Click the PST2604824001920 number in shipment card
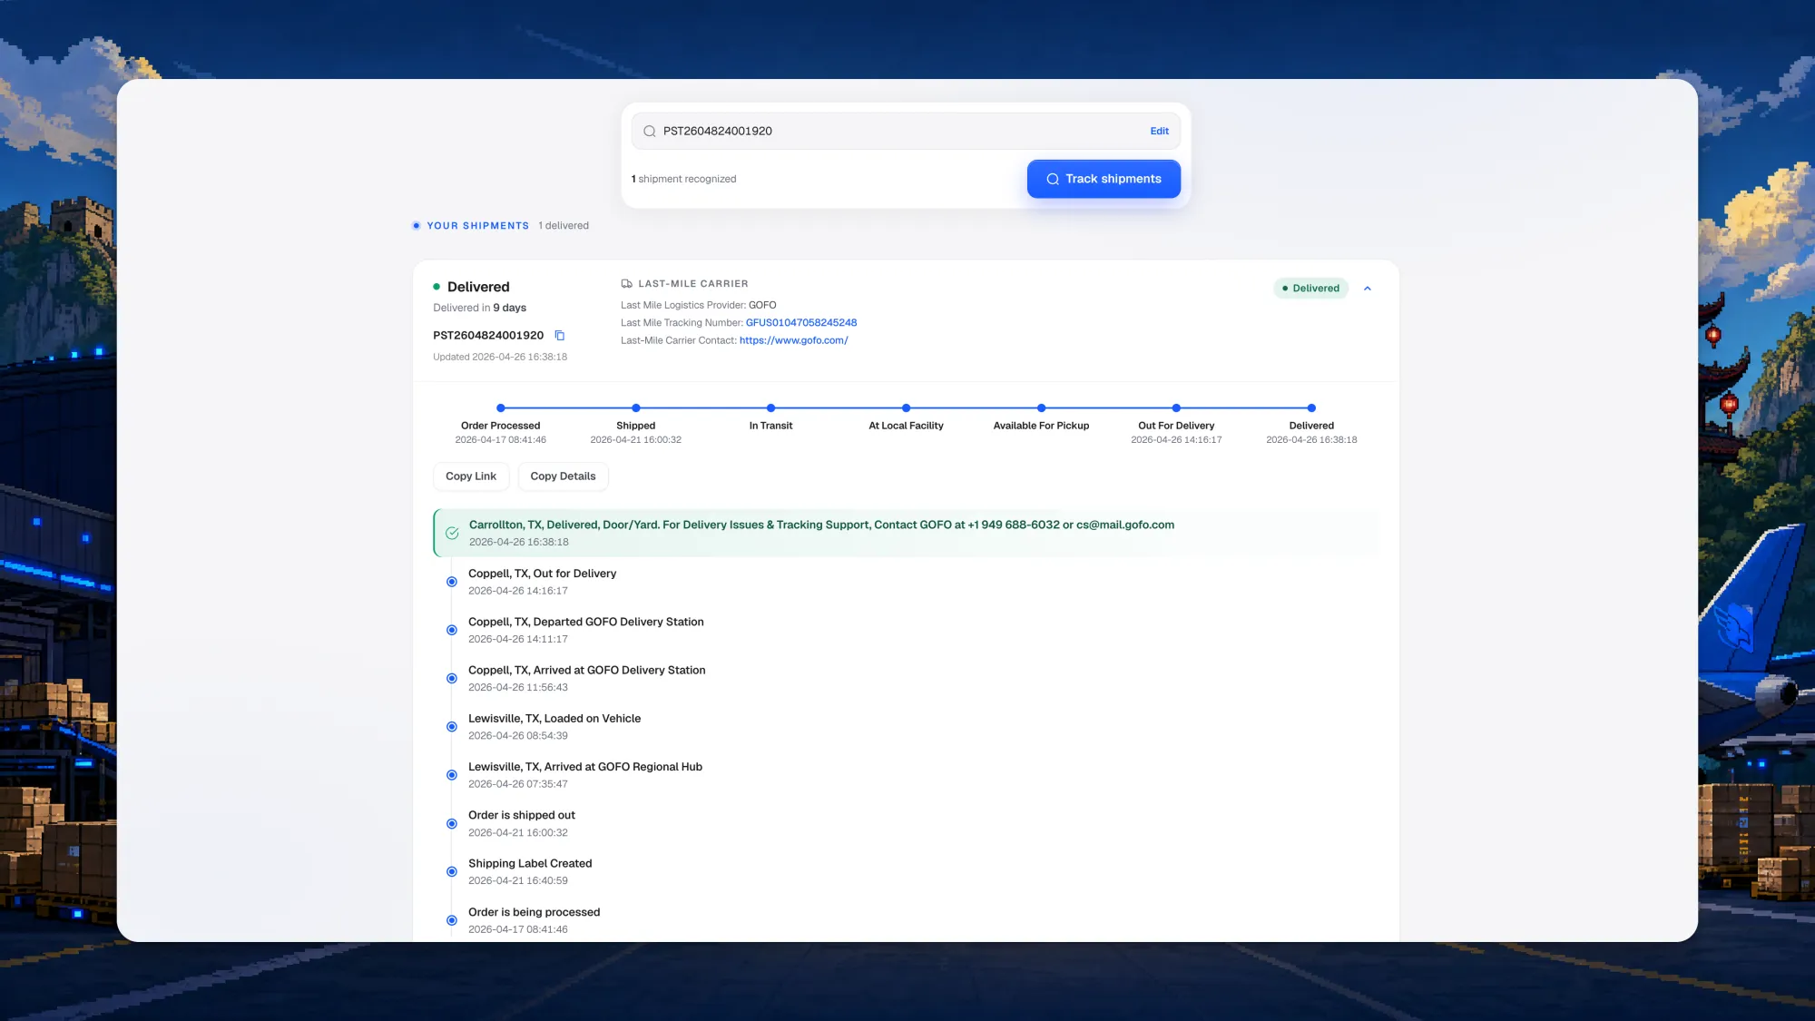This screenshot has height=1021, width=1815. pyautogui.click(x=488, y=336)
